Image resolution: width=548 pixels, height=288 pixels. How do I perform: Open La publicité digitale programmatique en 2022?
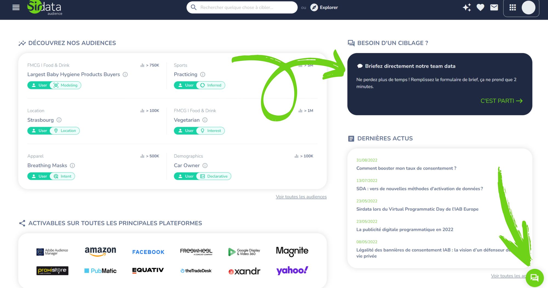coord(405,230)
